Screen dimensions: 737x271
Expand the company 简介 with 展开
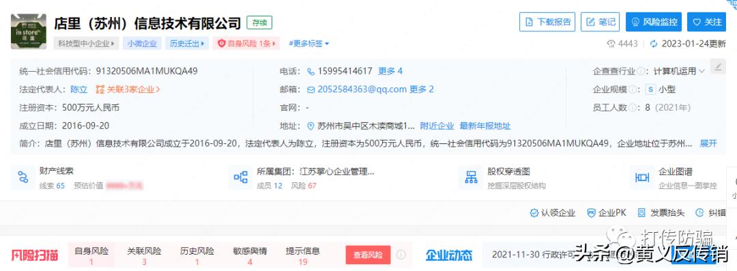pos(708,143)
